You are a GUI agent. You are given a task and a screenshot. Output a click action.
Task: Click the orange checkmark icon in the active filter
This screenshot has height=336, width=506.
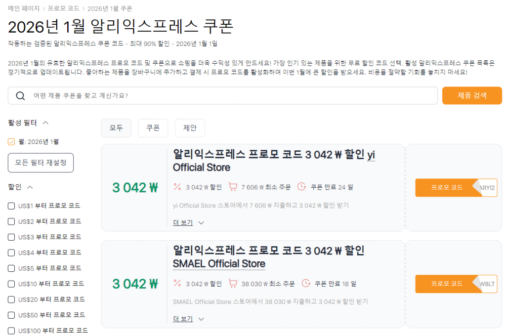coord(11,141)
